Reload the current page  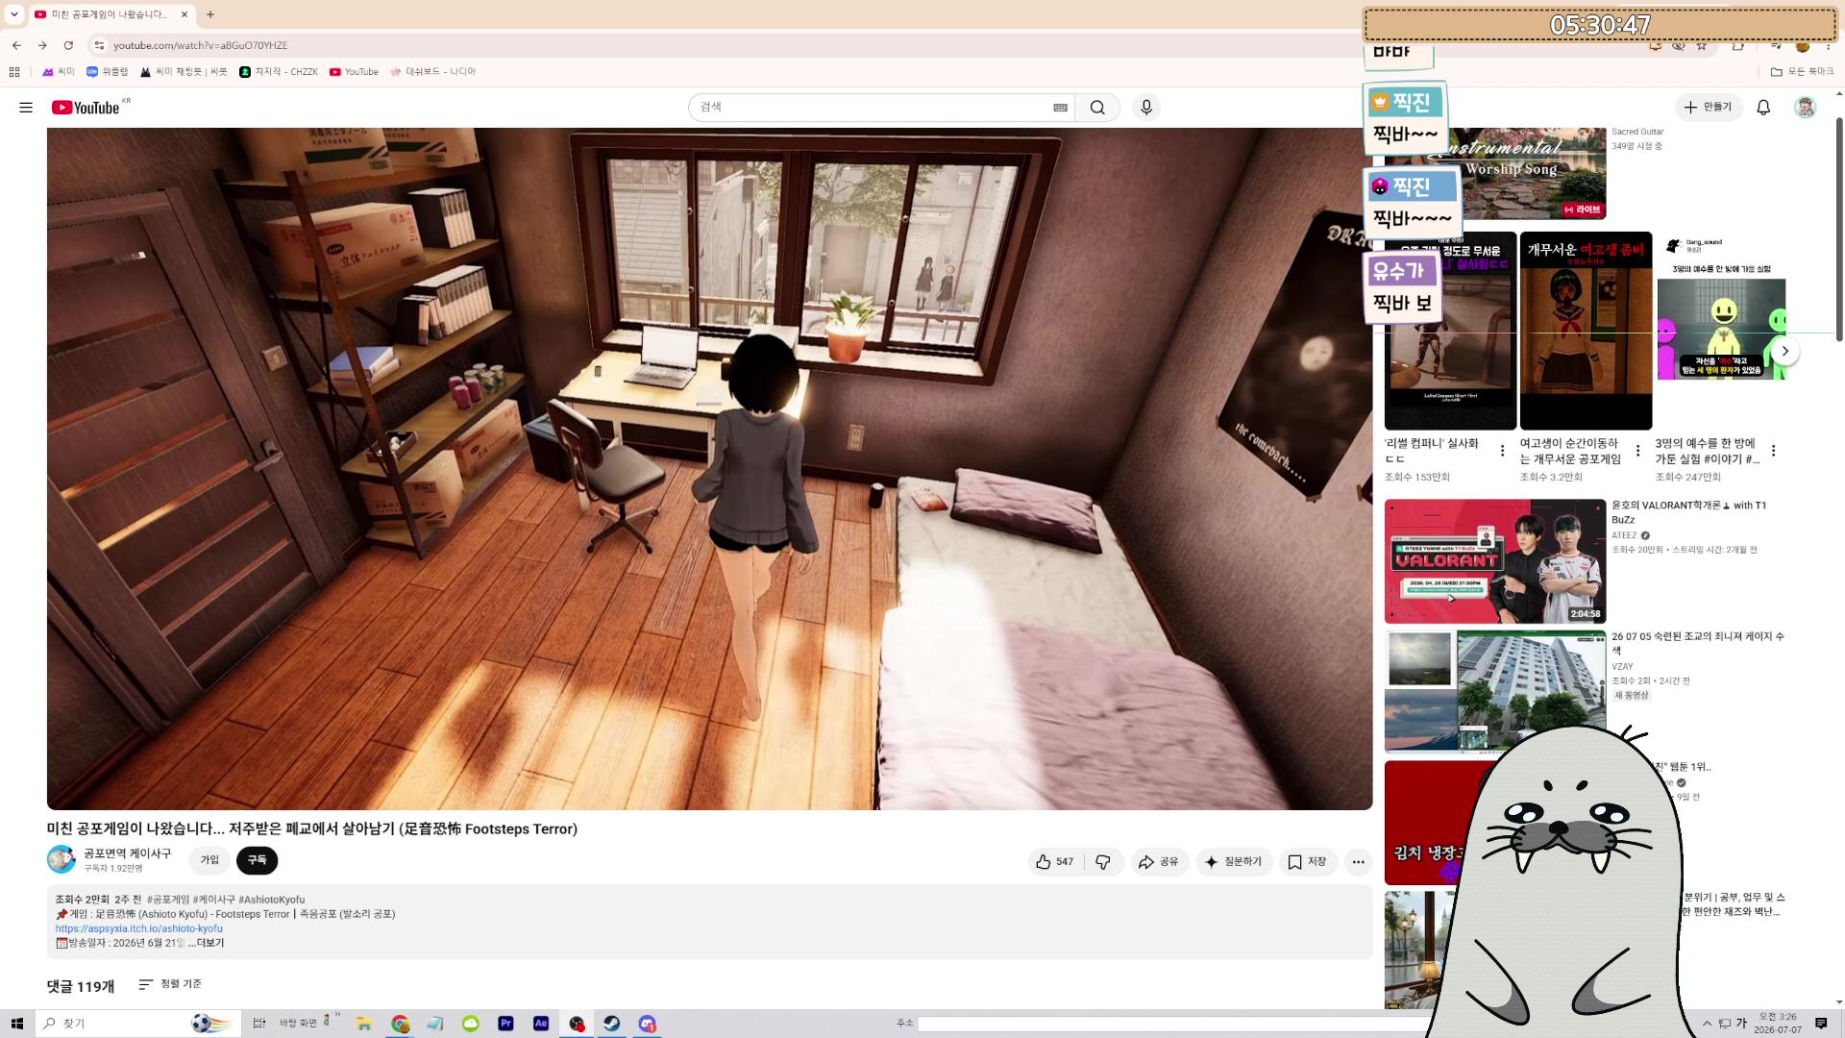(x=68, y=45)
